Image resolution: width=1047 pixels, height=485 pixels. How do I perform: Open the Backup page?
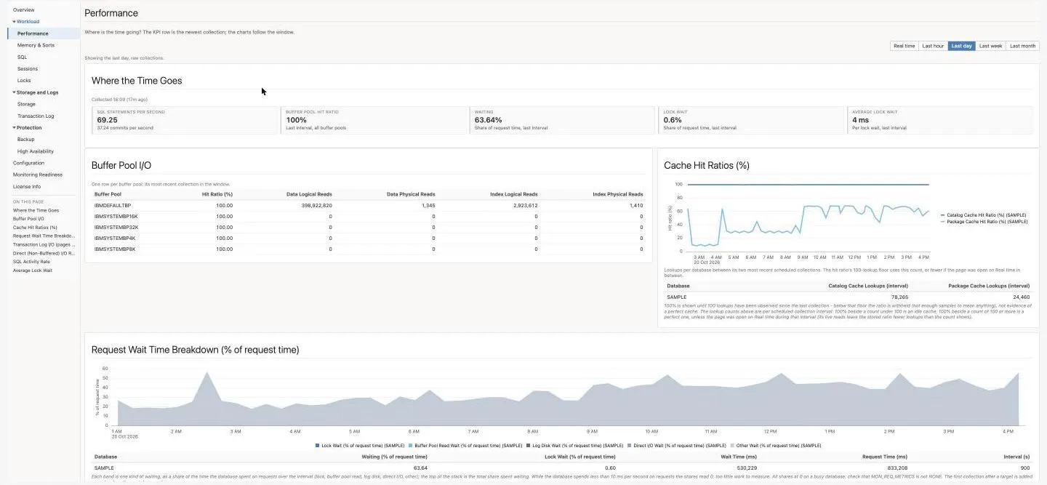(x=25, y=140)
